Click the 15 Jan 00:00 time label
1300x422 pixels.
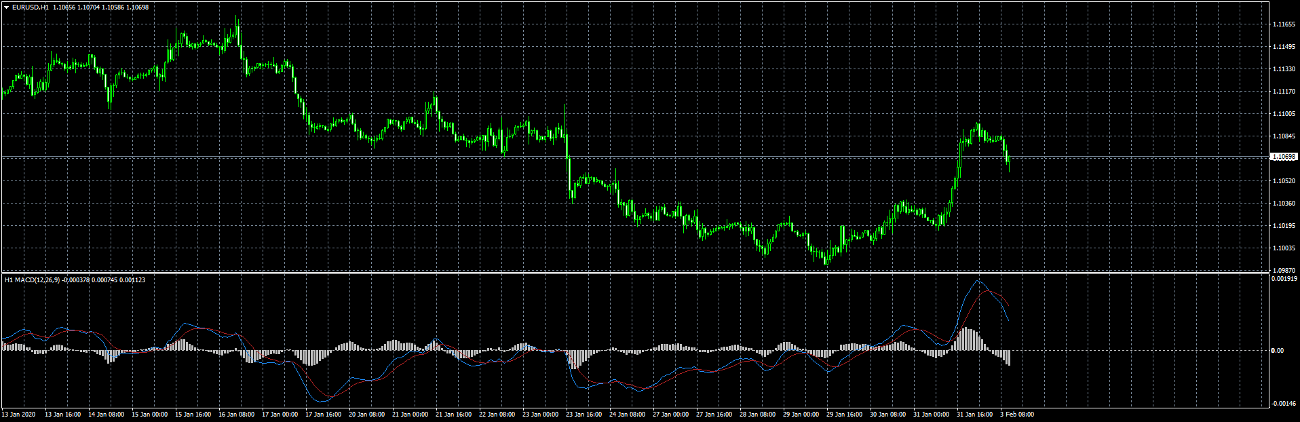point(149,415)
